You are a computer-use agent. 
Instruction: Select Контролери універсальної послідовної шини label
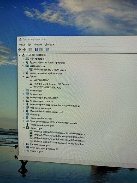click(55, 105)
